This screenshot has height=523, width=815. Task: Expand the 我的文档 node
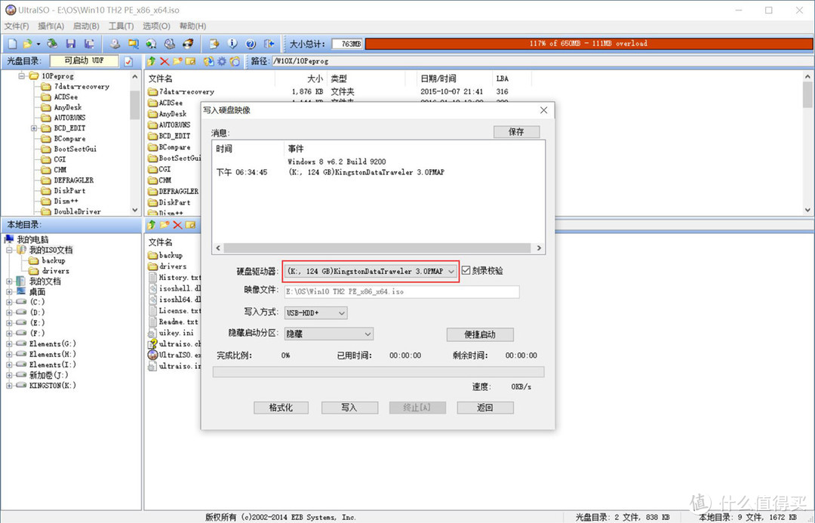[9, 281]
